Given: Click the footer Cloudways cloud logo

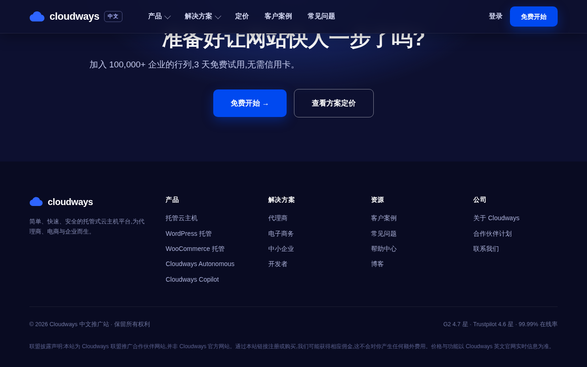Looking at the screenshot, I should [36, 202].
